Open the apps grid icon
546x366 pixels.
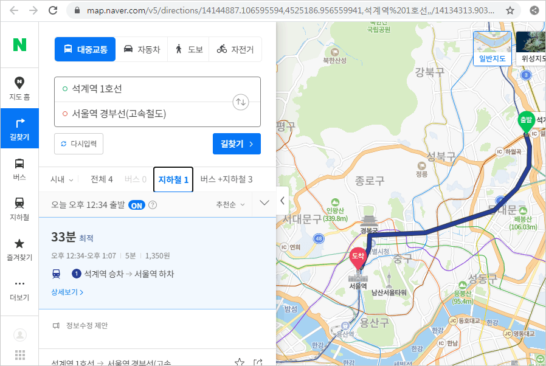(20, 355)
